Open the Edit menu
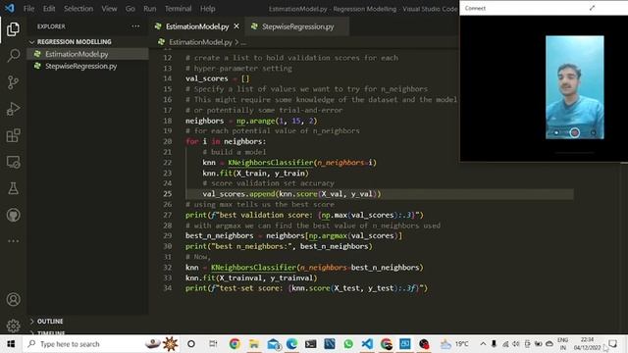628x353 pixels. (49, 9)
